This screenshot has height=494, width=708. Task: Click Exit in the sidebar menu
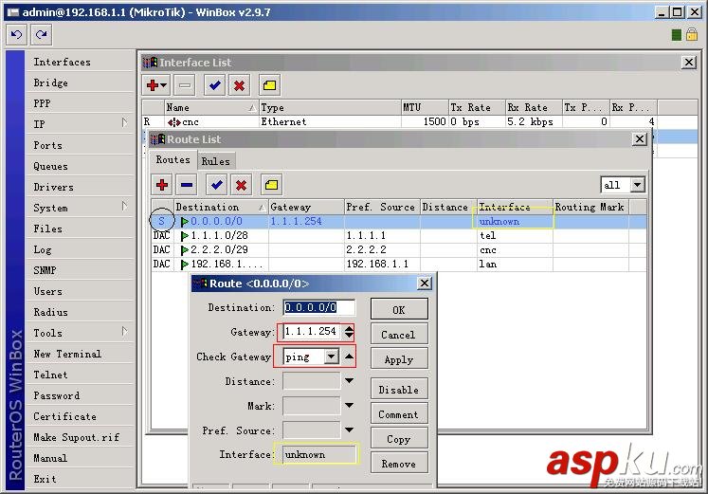point(80,479)
